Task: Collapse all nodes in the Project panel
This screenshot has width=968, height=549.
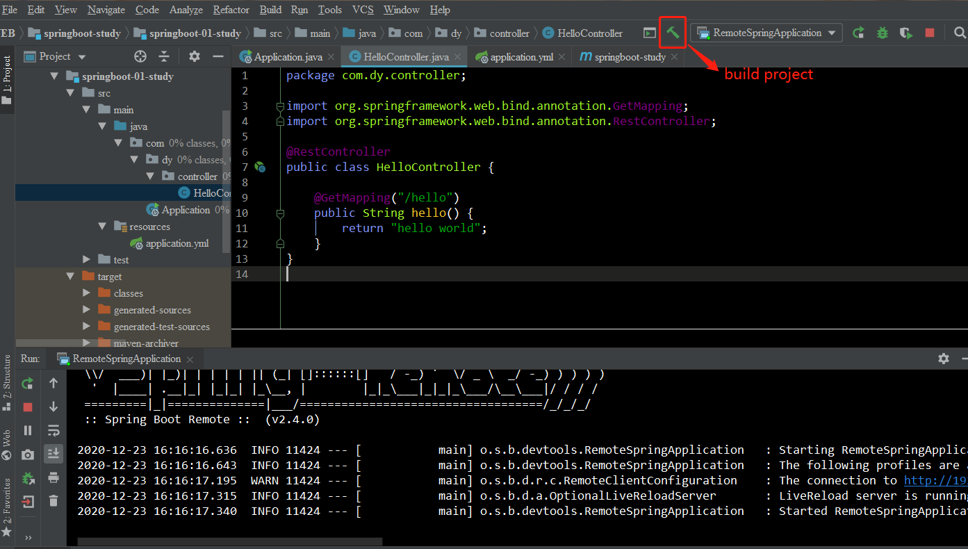Action: (164, 56)
